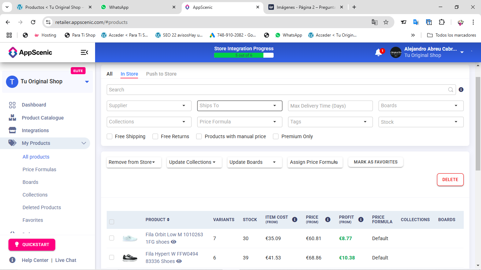Click the T shop avatar circle
Viewport: 481px width, 270px height.
[12, 82]
